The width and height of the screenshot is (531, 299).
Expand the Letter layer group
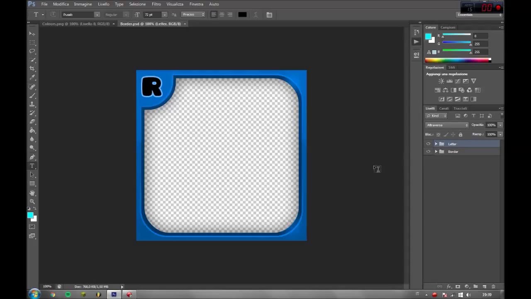coord(436,144)
